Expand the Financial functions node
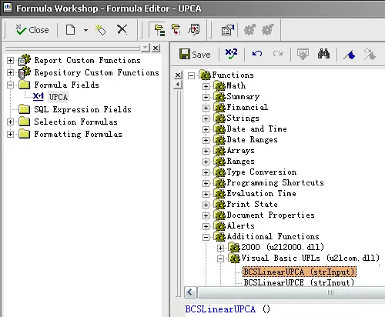385x317 pixels. point(206,108)
